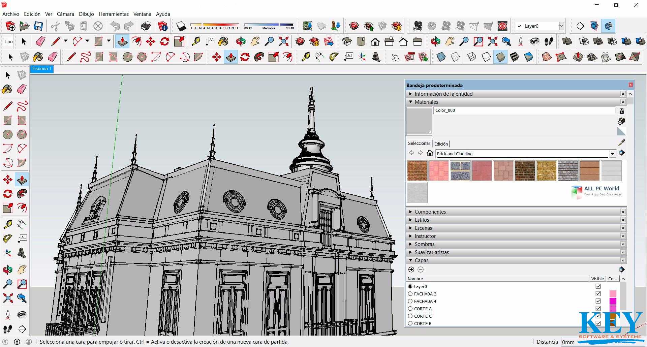Close the Bandeja predeterminada tray

coord(630,85)
